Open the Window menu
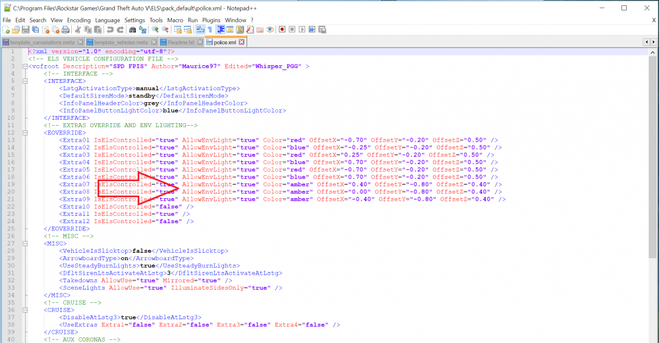 click(x=235, y=20)
